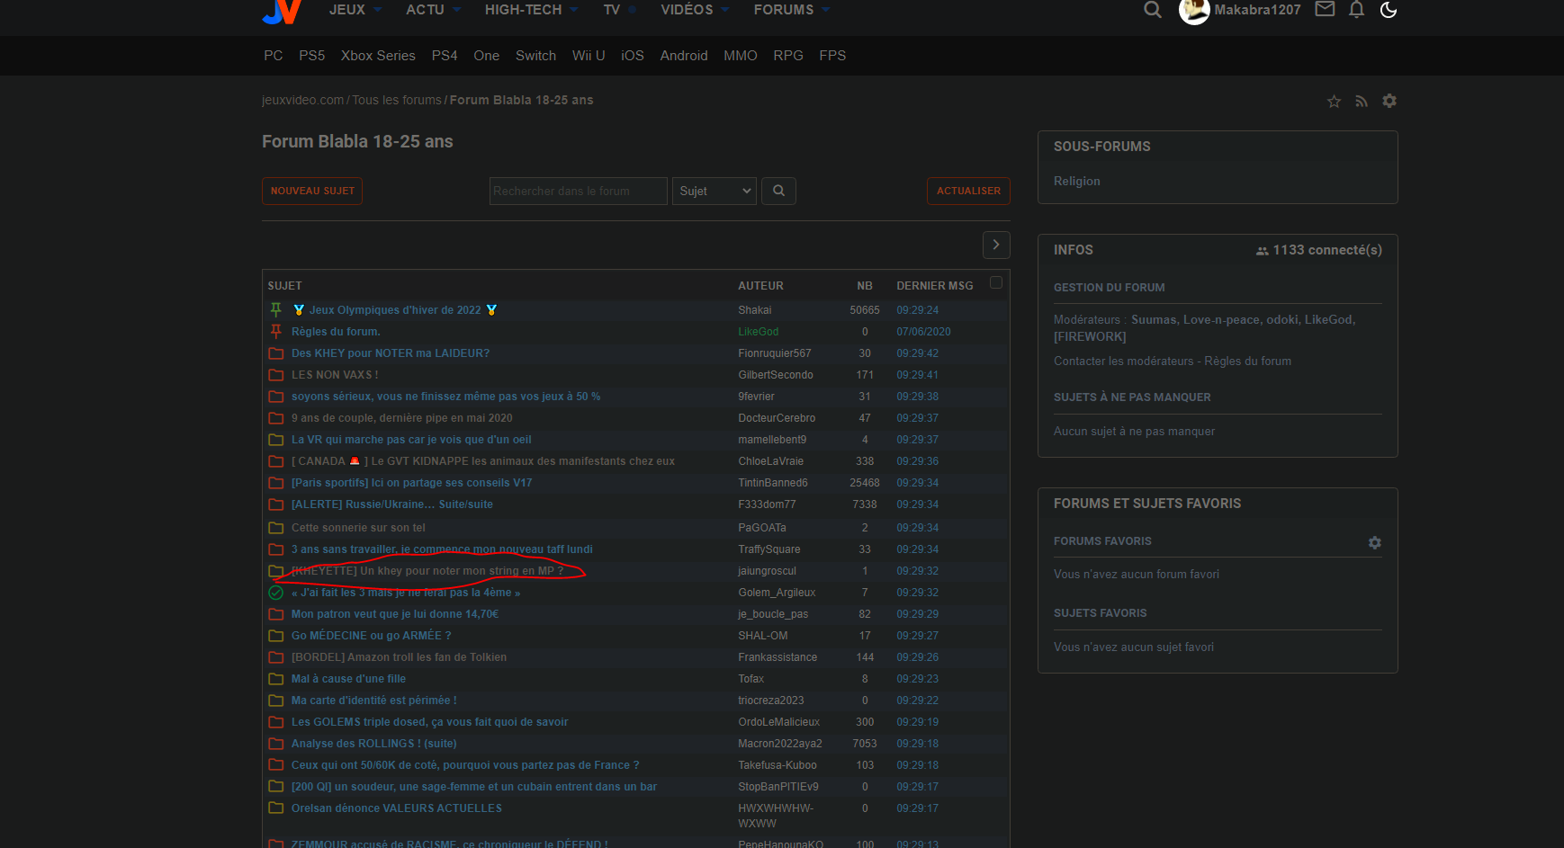Open the search magnifier in top navigation
Screen dimensions: 1564x848
(x=1152, y=10)
